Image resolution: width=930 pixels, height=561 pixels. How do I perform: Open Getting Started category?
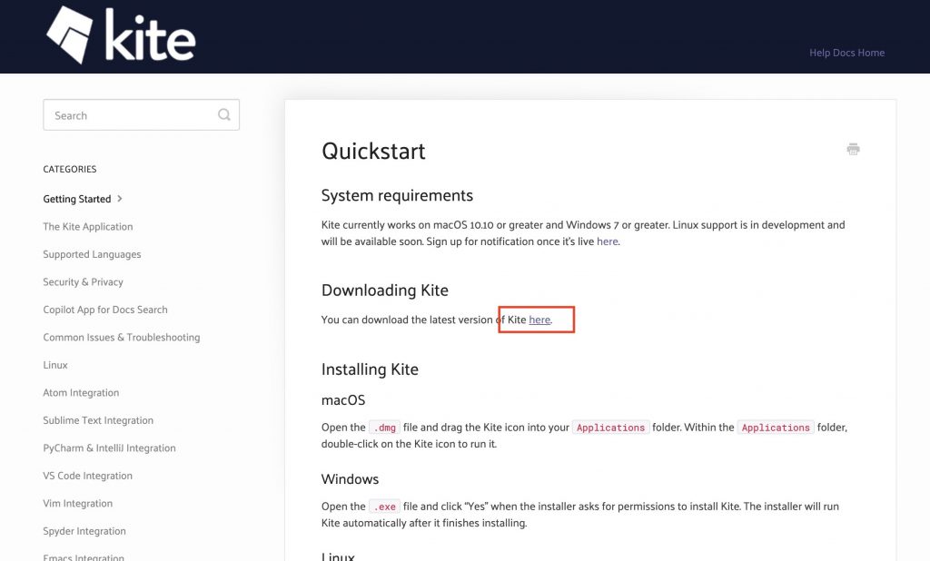tap(76, 200)
